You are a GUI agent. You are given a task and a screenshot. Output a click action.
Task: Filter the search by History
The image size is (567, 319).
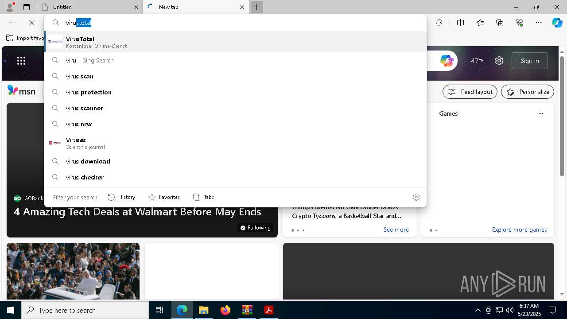122,197
